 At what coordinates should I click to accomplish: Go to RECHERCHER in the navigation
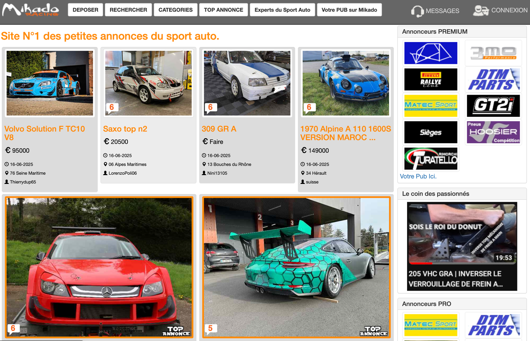click(128, 10)
